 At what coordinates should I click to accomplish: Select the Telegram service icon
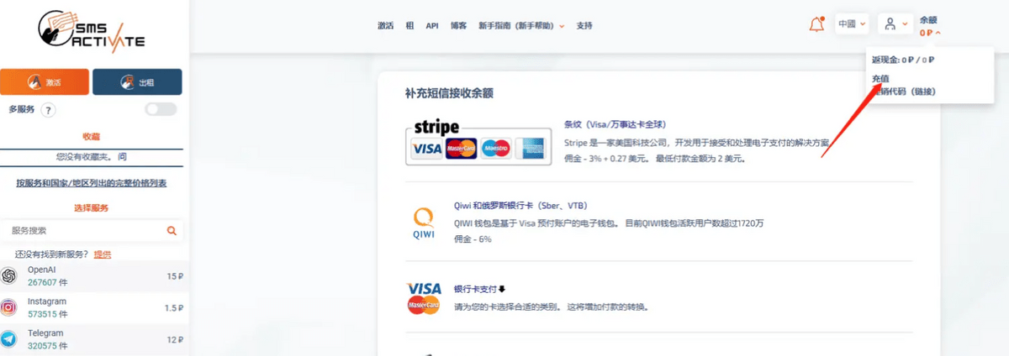point(8,339)
